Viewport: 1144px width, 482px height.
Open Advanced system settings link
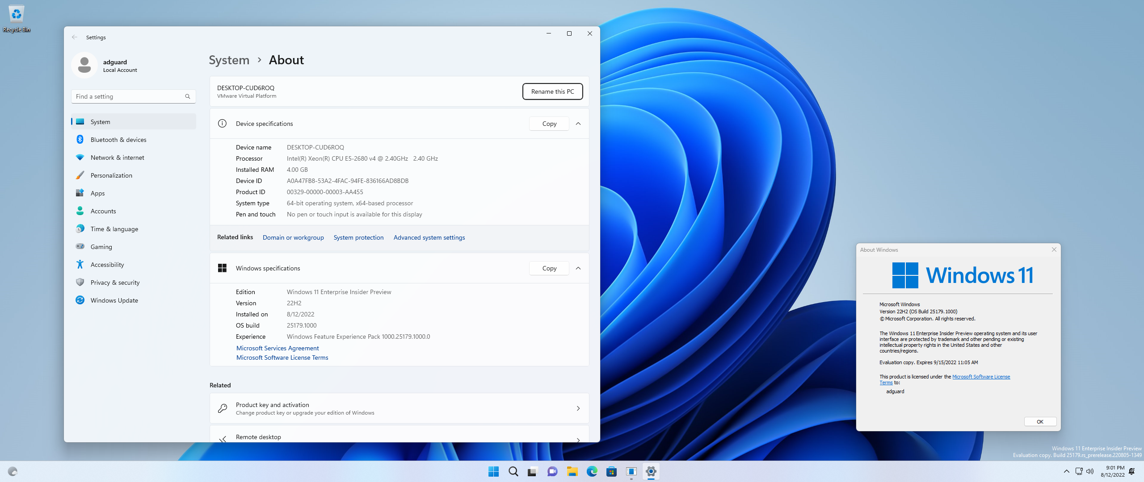[429, 237]
